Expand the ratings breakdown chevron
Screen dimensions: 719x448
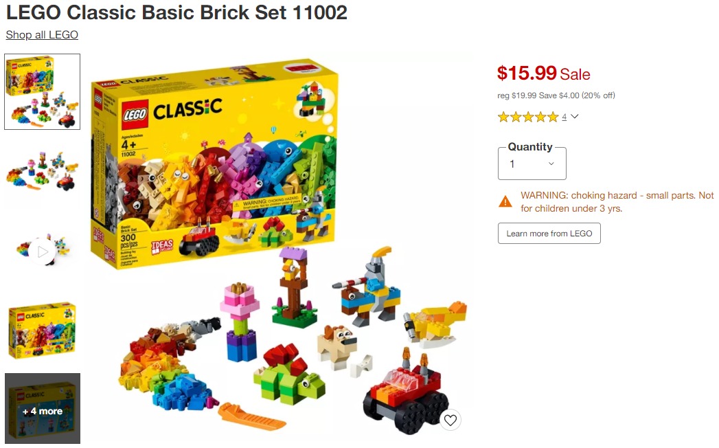(x=575, y=117)
